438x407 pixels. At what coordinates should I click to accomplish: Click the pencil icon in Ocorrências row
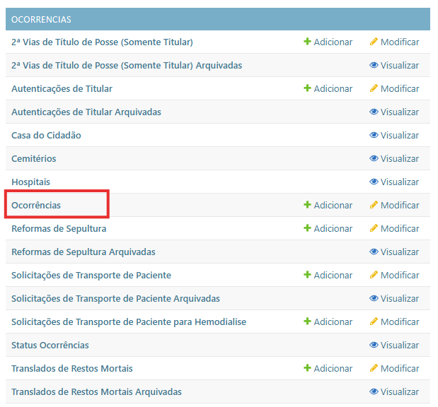pyautogui.click(x=374, y=205)
